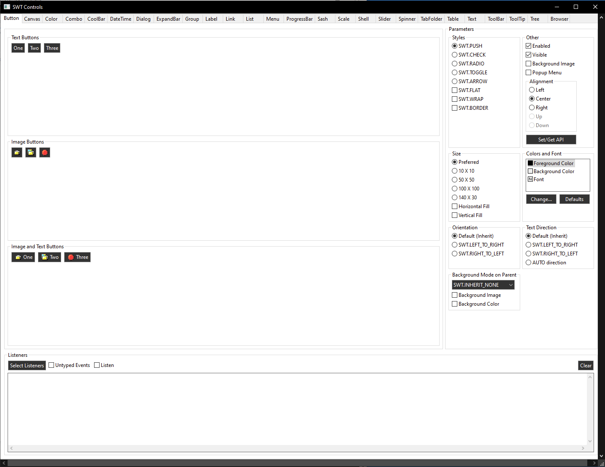The width and height of the screenshot is (605, 467).
Task: Click the open folder image button
Action: click(x=31, y=152)
